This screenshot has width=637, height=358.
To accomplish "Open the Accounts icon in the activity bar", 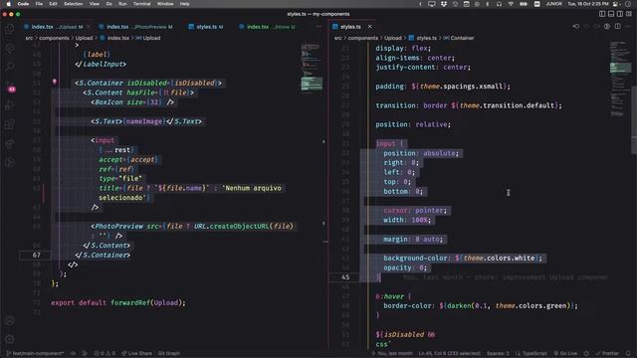I will point(10,320).
